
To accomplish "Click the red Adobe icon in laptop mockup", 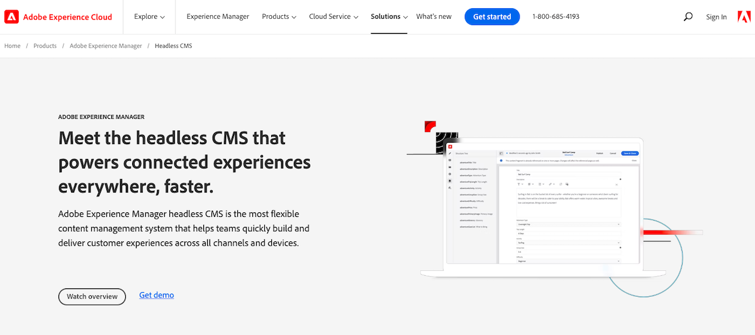I will click(450, 147).
